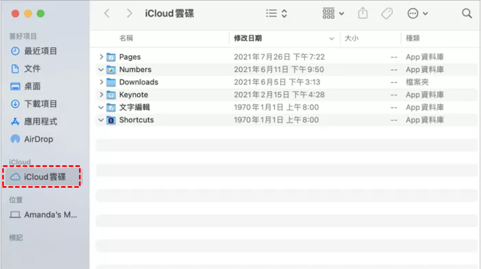Viewport: 481px width, 269px height.
Task: Select the Keynote folder row
Action: tap(133, 95)
